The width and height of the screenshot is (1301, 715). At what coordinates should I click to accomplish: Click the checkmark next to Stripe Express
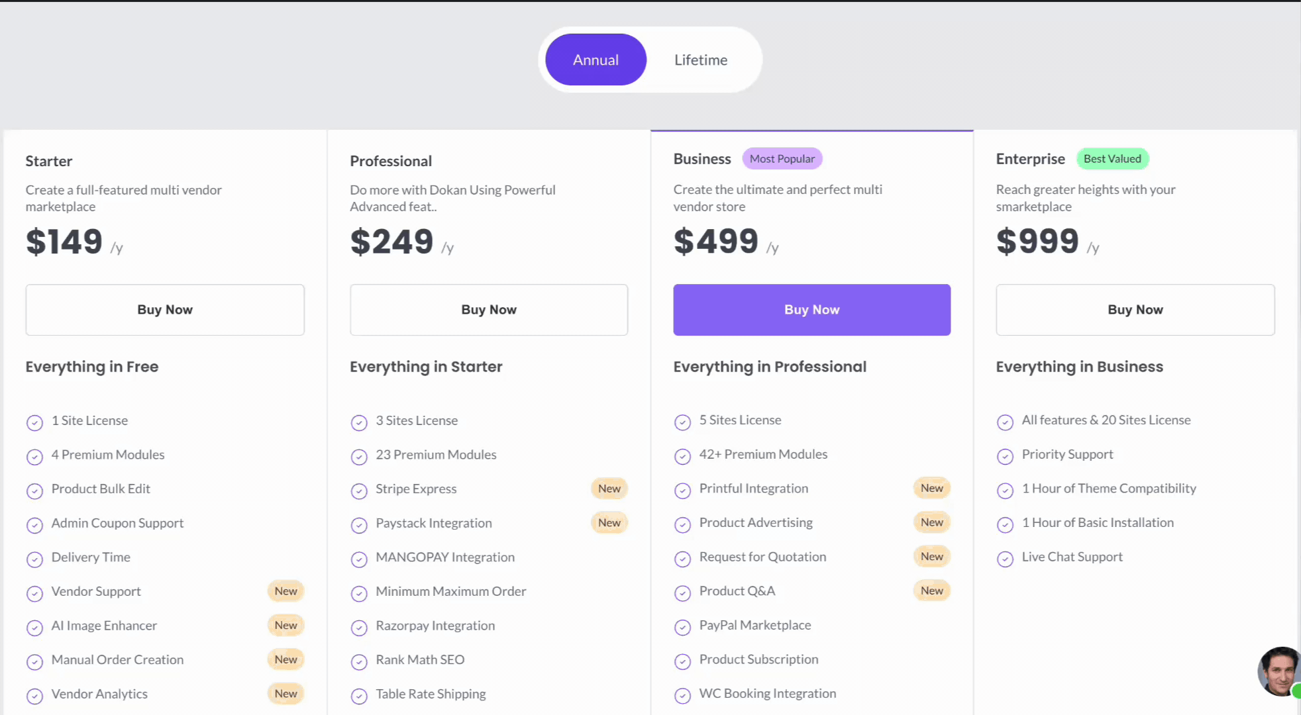tap(359, 491)
